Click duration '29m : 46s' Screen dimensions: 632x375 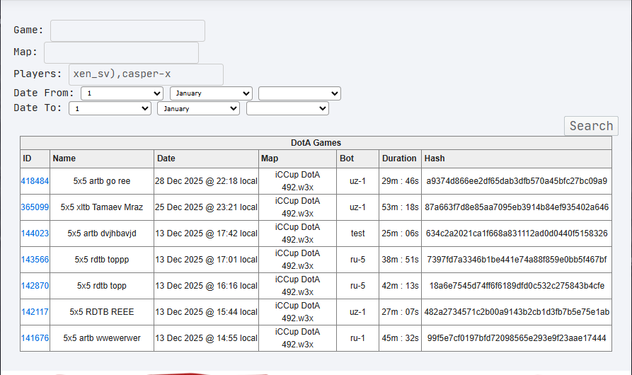coord(401,181)
